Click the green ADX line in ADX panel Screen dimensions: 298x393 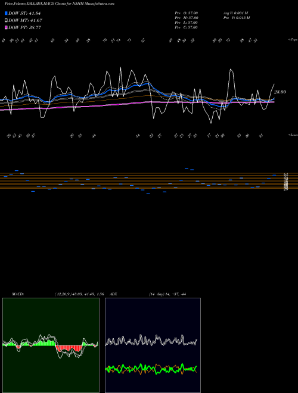pyautogui.click(x=151, y=369)
